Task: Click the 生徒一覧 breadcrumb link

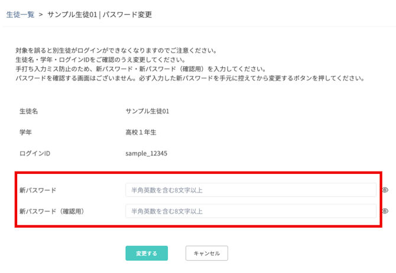Action: coord(20,15)
